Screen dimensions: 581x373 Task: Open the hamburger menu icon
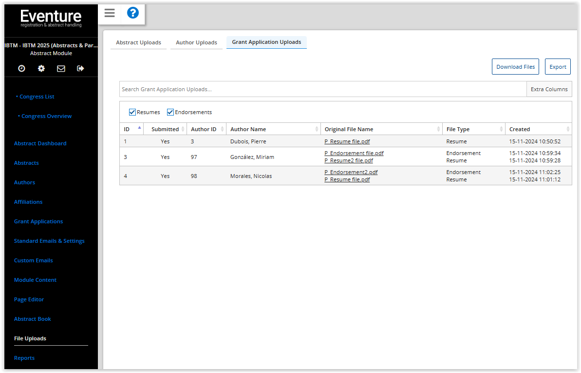point(110,13)
